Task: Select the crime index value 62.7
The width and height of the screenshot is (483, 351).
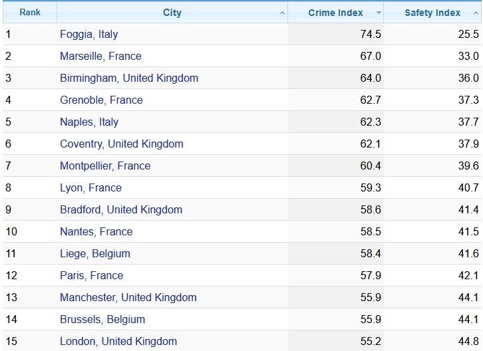Action: [x=371, y=100]
